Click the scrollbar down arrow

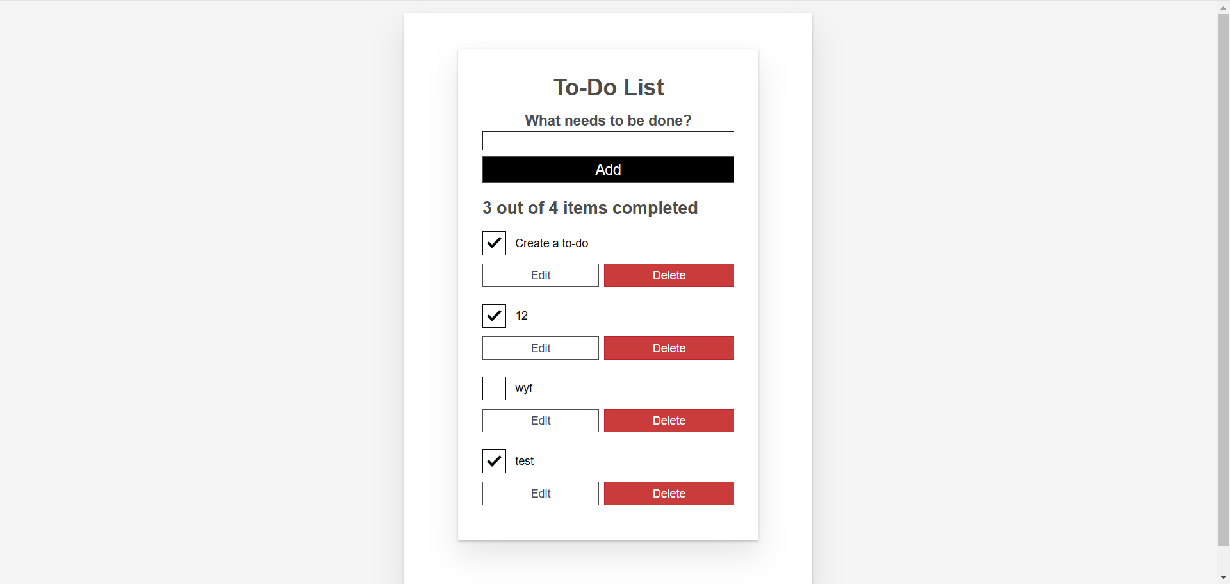click(1223, 578)
